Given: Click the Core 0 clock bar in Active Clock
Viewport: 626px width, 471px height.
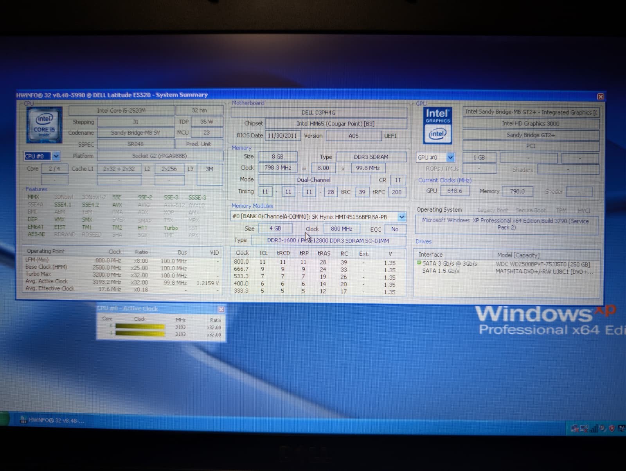Looking at the screenshot, I should pos(140,327).
